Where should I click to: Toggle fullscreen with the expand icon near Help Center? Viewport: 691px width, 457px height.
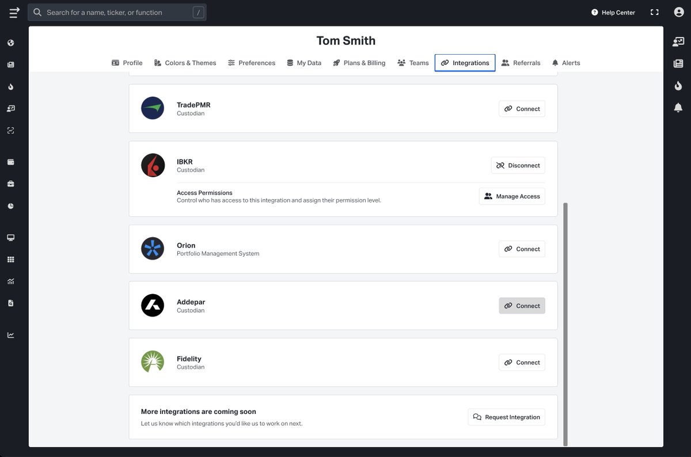coord(654,12)
